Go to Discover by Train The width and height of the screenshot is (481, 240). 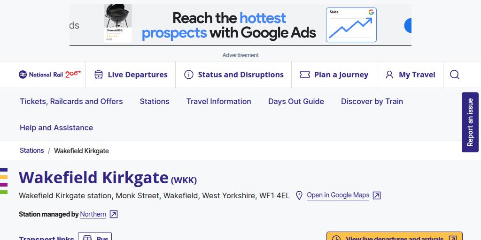click(372, 101)
